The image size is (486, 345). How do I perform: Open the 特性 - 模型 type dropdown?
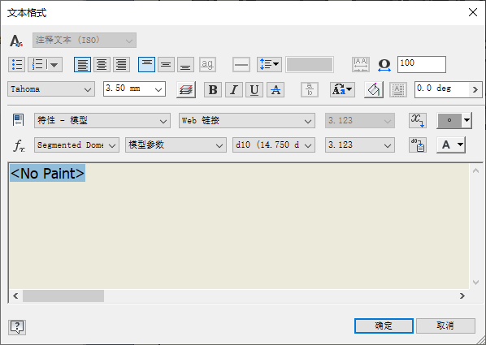[x=102, y=120]
